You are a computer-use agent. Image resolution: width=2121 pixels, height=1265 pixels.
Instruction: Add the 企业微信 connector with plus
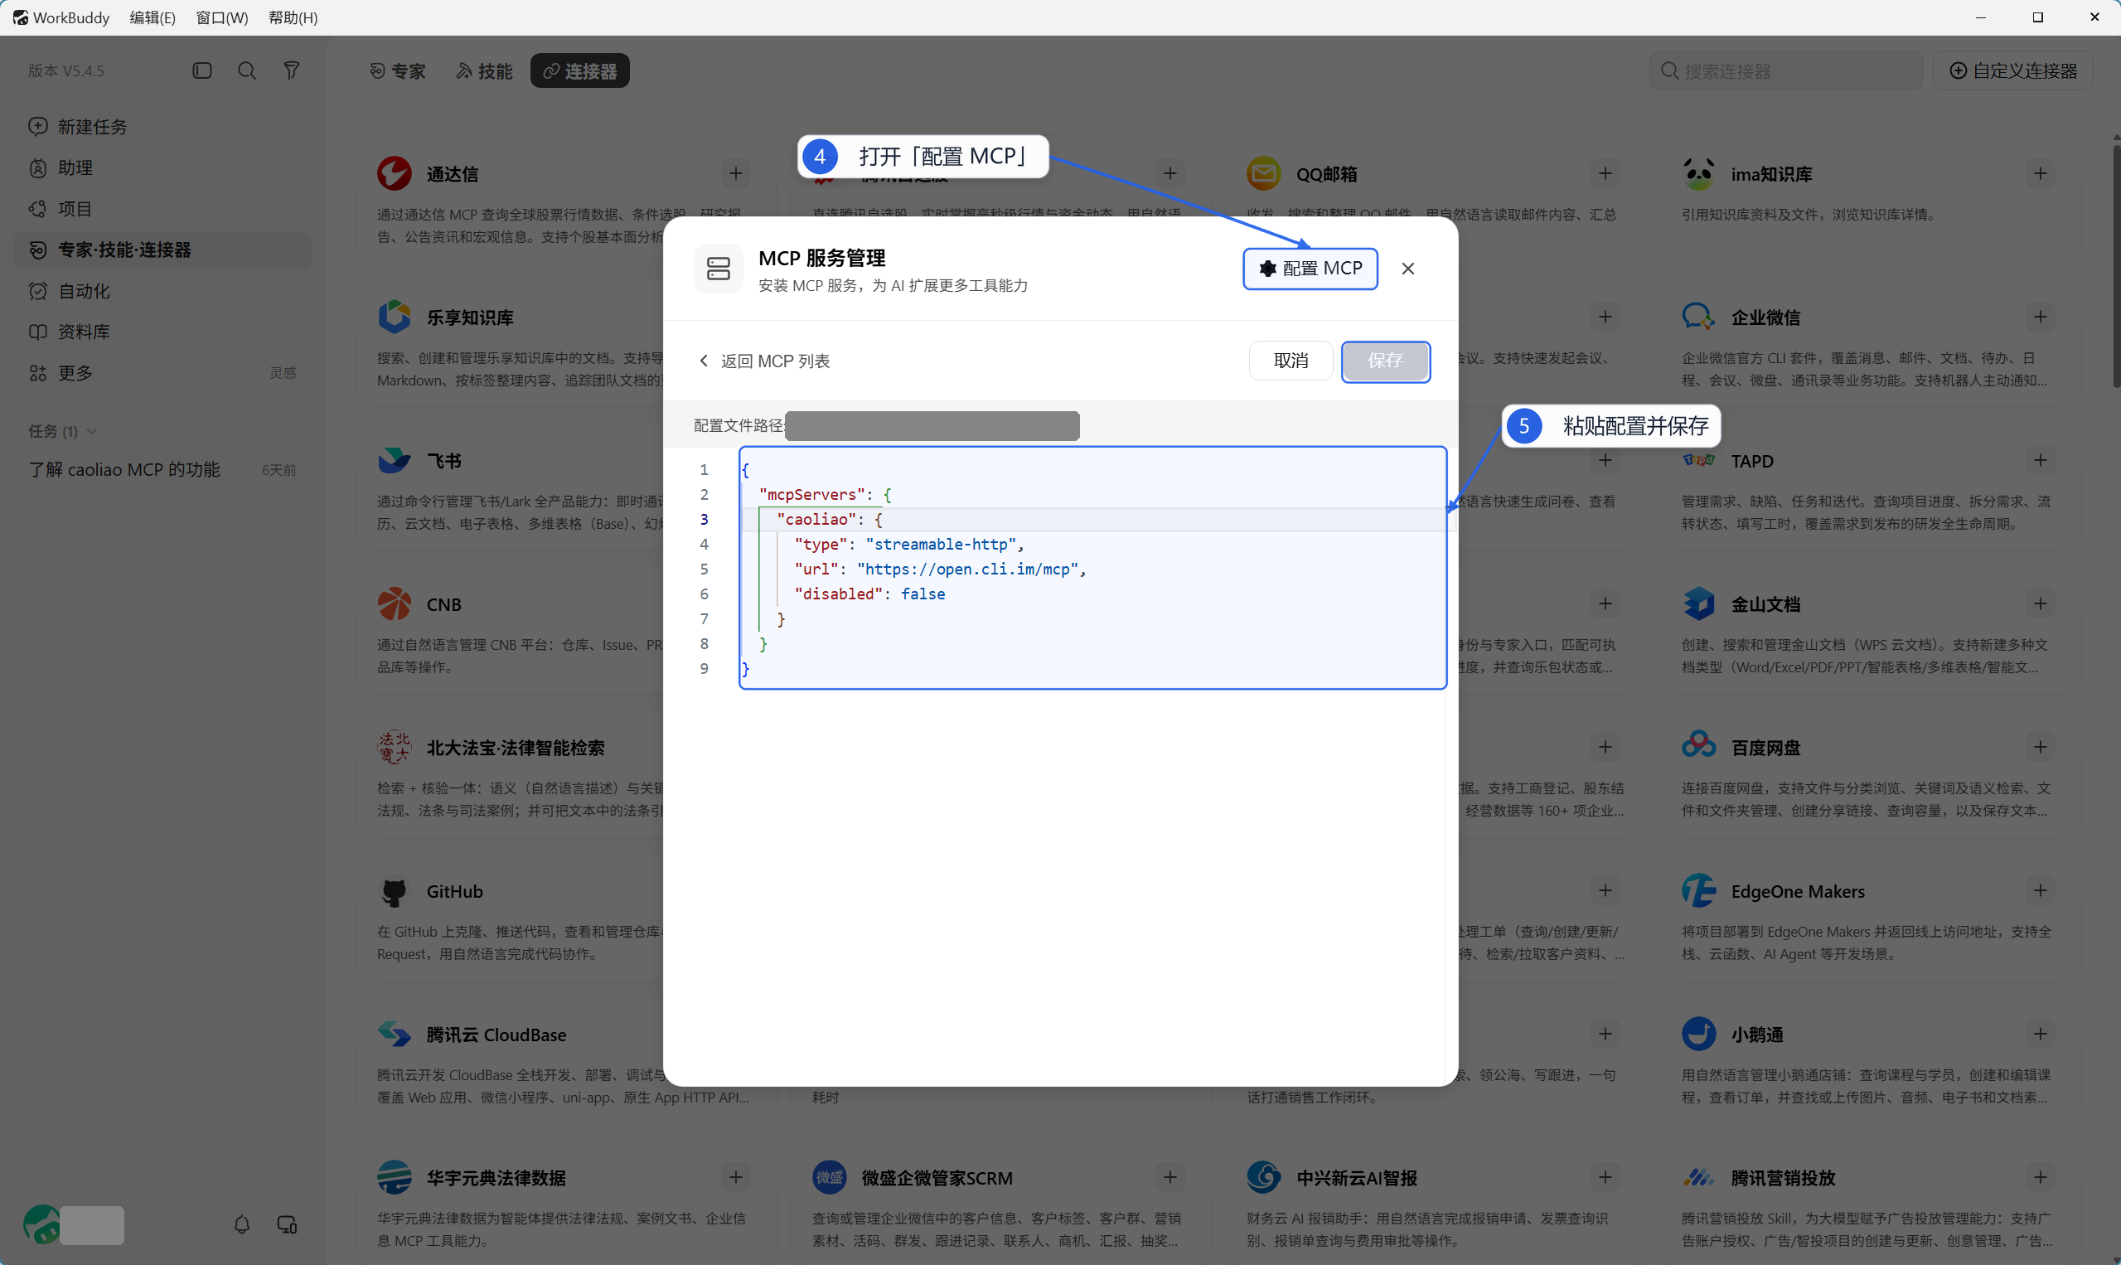click(x=2040, y=317)
